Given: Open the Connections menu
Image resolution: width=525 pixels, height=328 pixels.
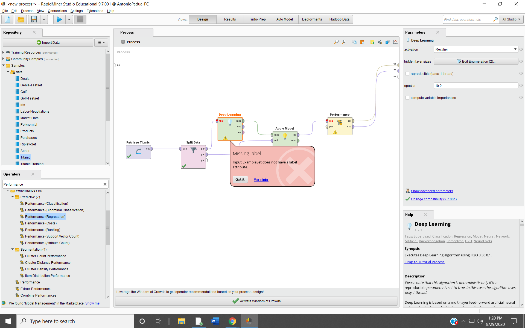Looking at the screenshot, I should (x=57, y=11).
